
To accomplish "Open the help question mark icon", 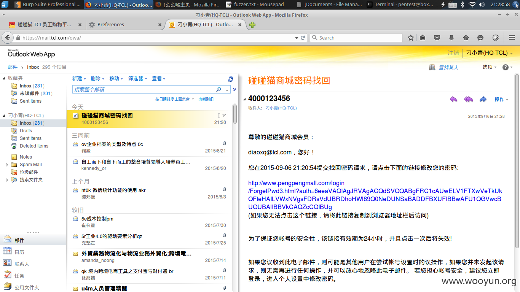I will click(x=506, y=67).
